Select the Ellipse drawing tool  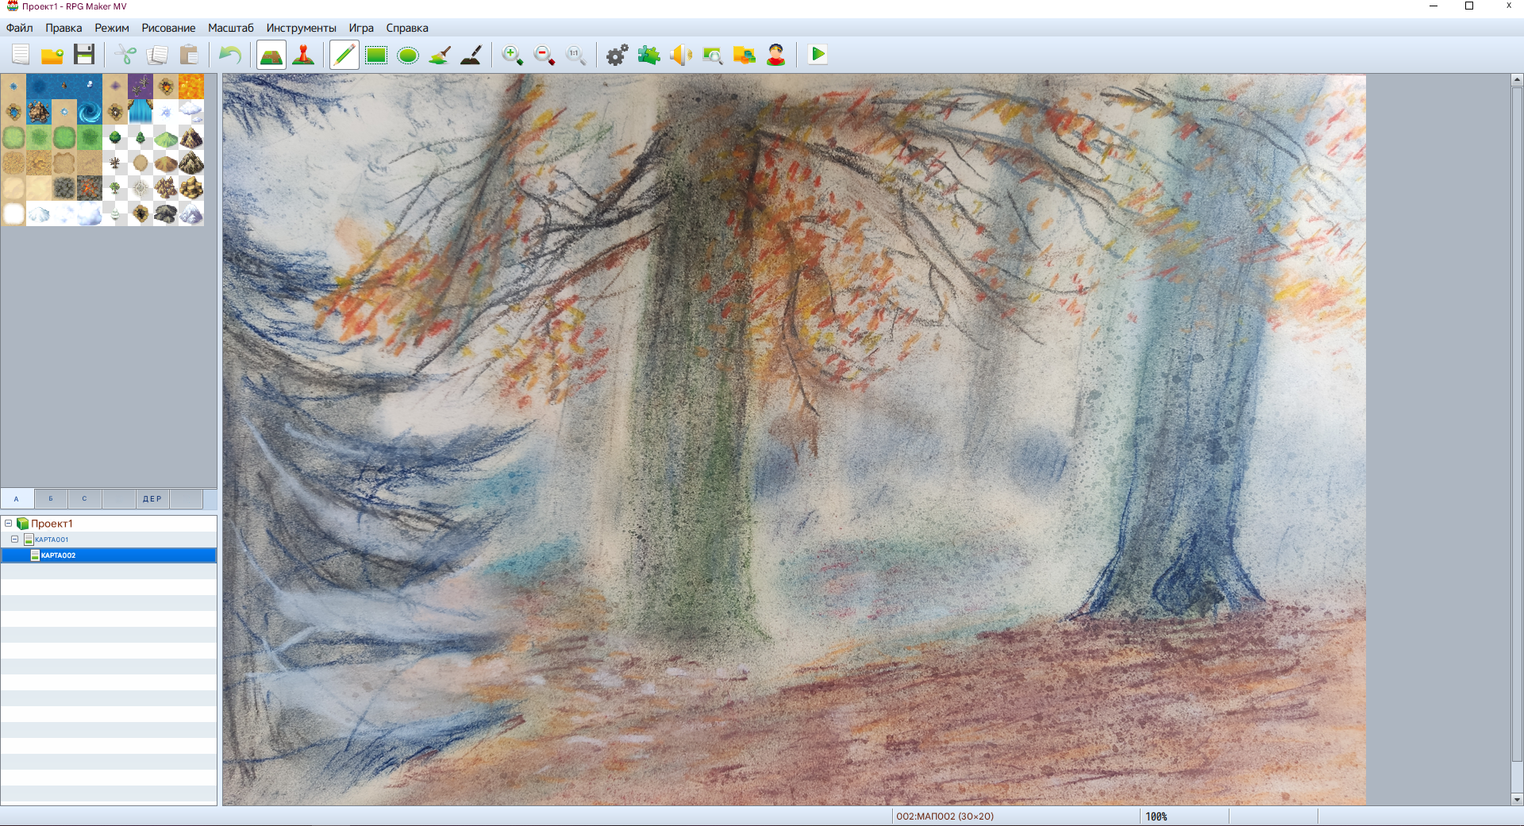pyautogui.click(x=408, y=55)
